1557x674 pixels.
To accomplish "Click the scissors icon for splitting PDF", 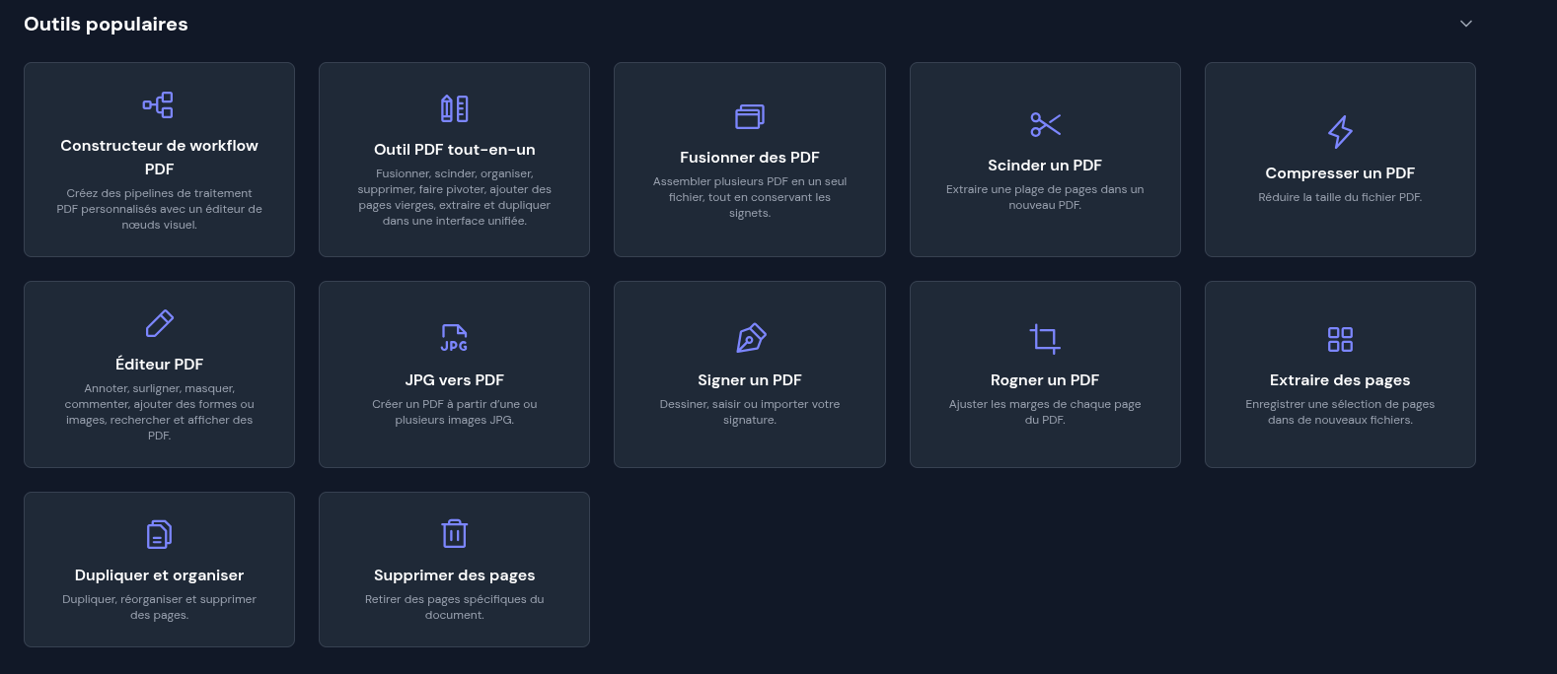I will (x=1045, y=124).
